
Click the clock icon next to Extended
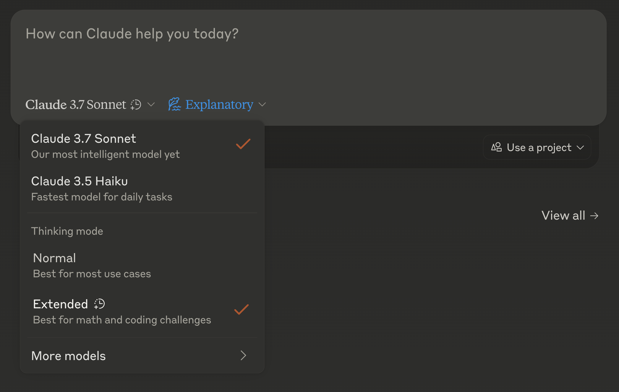pos(100,304)
